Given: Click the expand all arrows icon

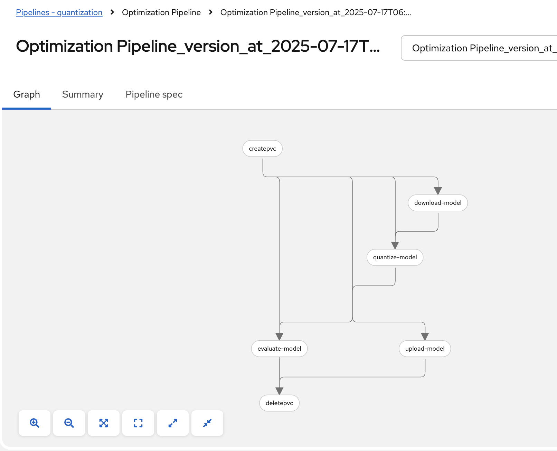Looking at the screenshot, I should [x=173, y=423].
